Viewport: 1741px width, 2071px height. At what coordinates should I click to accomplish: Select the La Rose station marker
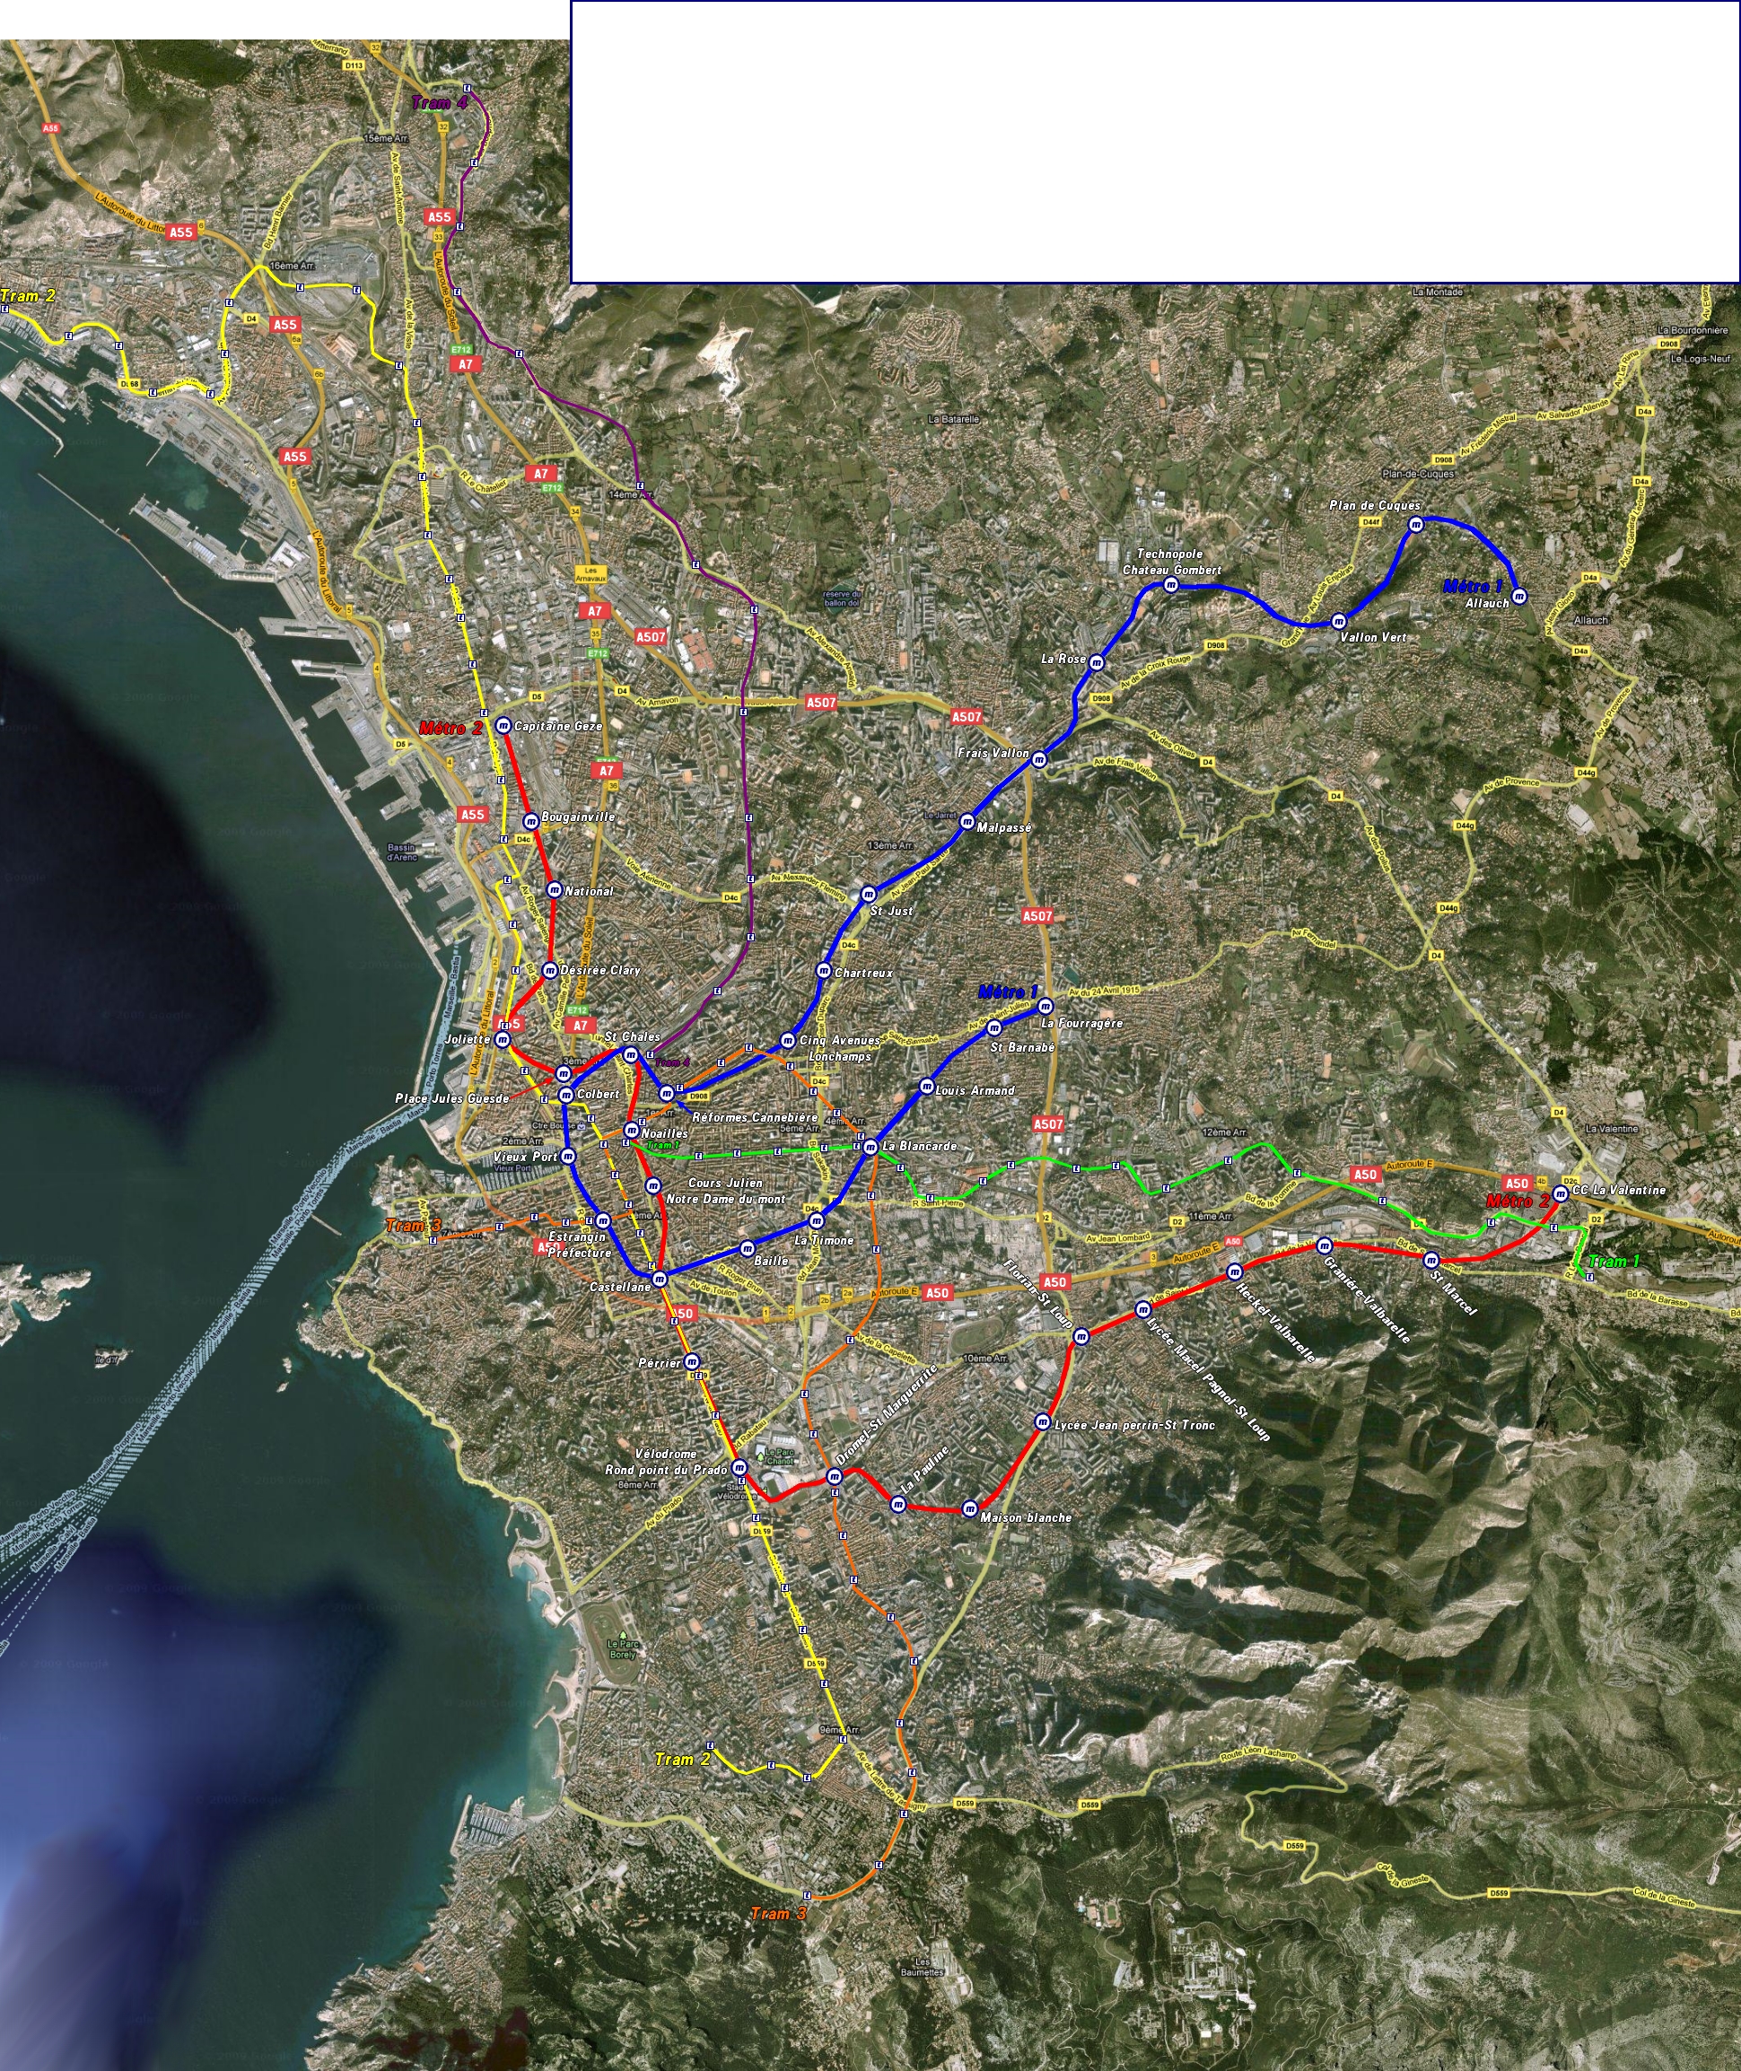pyautogui.click(x=1097, y=663)
